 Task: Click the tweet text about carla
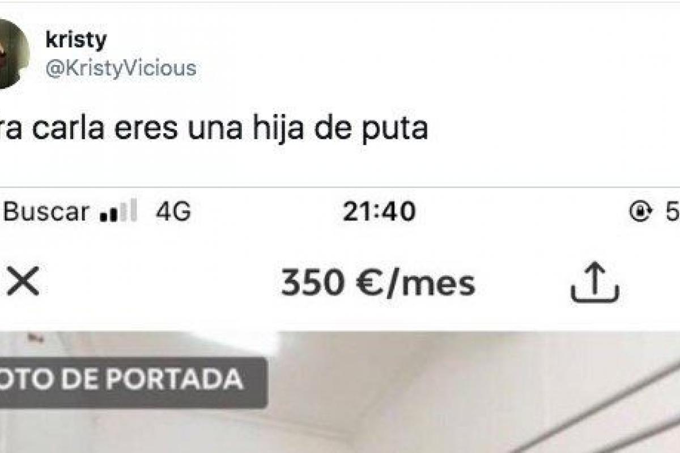tap(214, 131)
